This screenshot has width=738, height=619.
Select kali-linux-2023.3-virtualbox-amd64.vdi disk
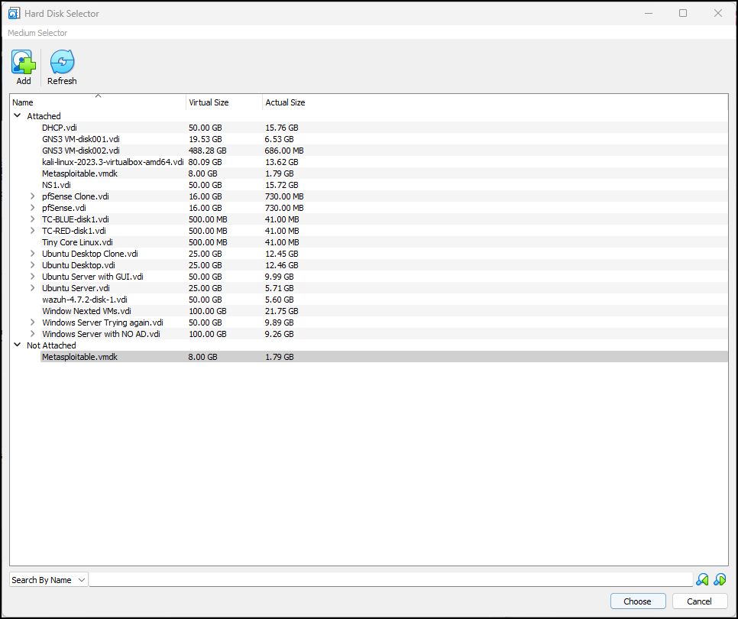(113, 162)
